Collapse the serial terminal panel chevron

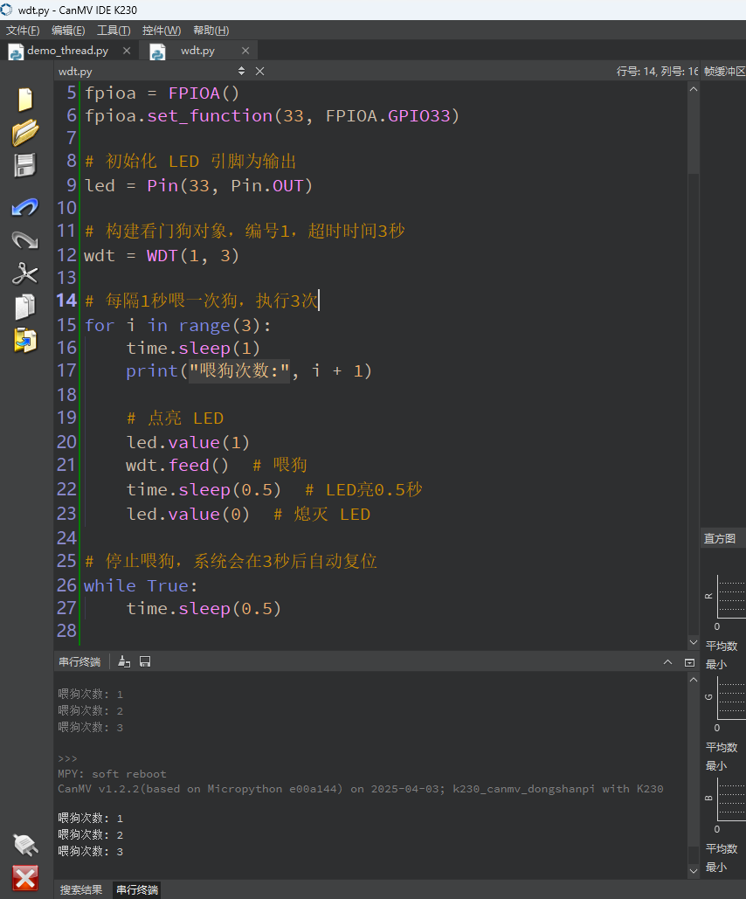pos(668,661)
